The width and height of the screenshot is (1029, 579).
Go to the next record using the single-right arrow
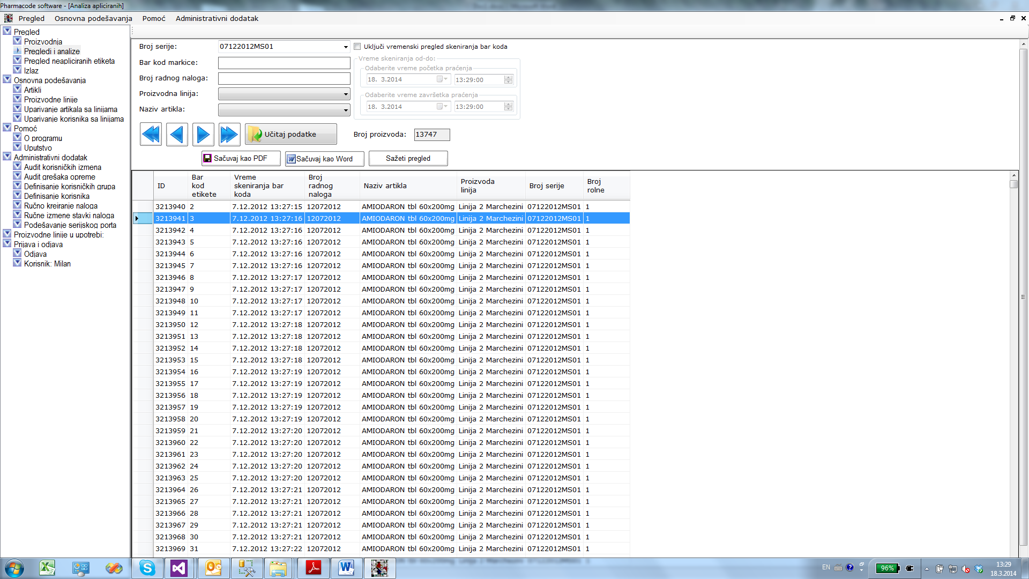pyautogui.click(x=203, y=134)
